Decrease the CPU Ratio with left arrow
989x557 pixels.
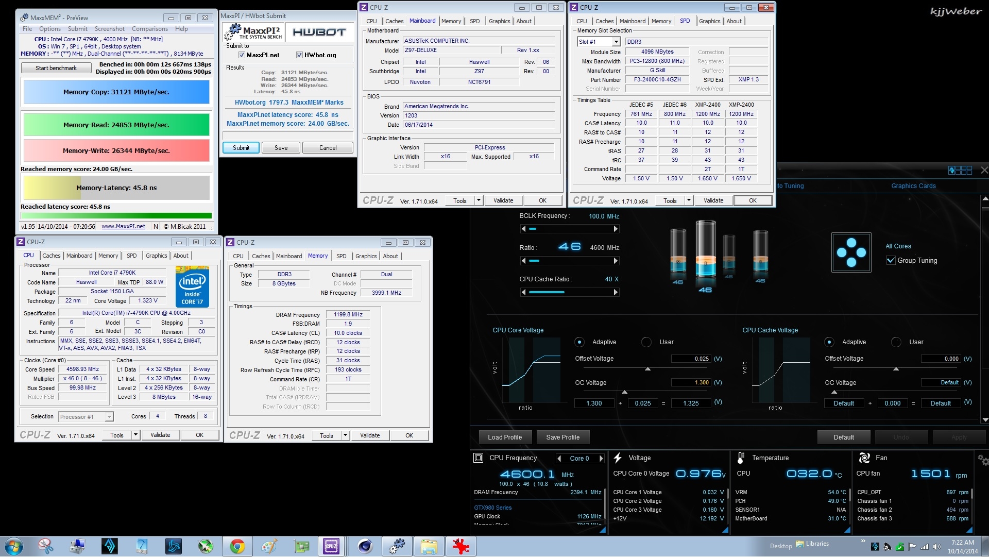click(x=524, y=261)
